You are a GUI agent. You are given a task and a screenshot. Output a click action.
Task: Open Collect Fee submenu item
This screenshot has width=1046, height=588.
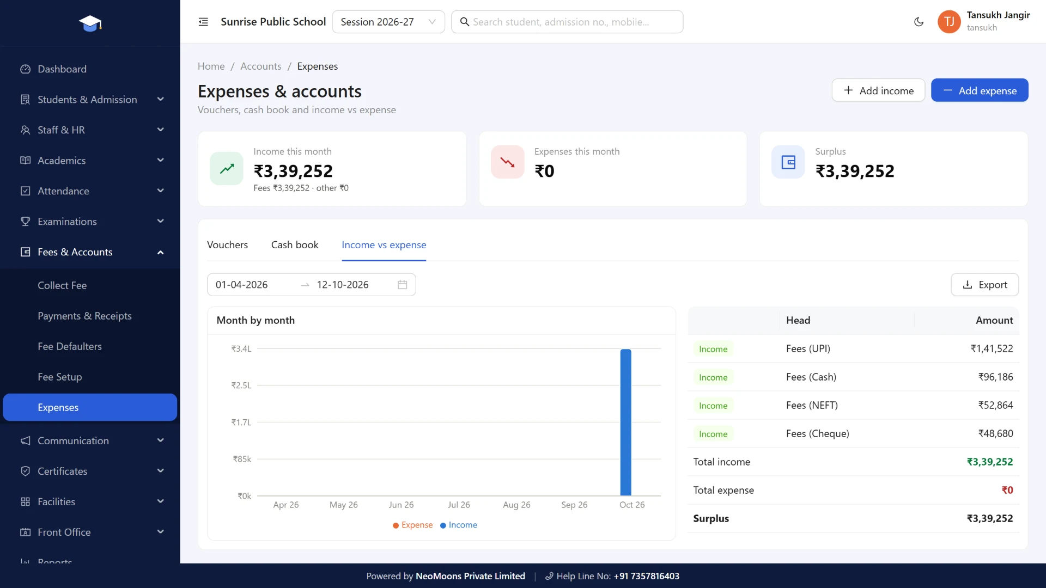90,285
